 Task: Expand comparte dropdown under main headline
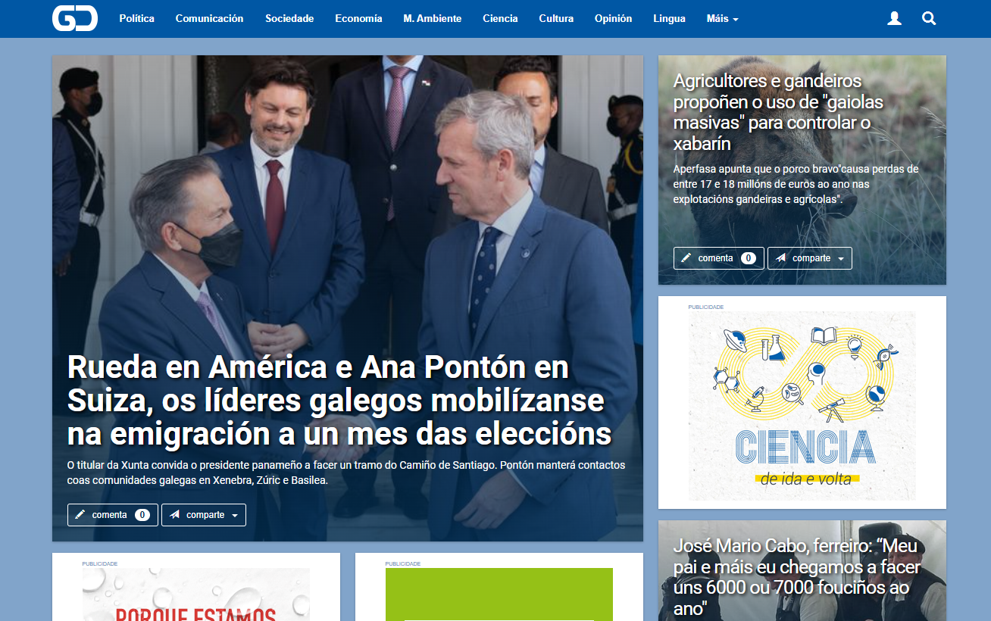click(x=204, y=515)
